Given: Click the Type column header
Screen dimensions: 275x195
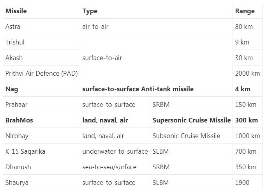Looking at the screenshot, I should point(156,11).
